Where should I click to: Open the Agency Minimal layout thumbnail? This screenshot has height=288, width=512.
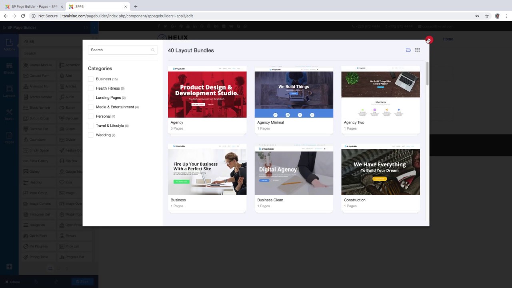294,92
